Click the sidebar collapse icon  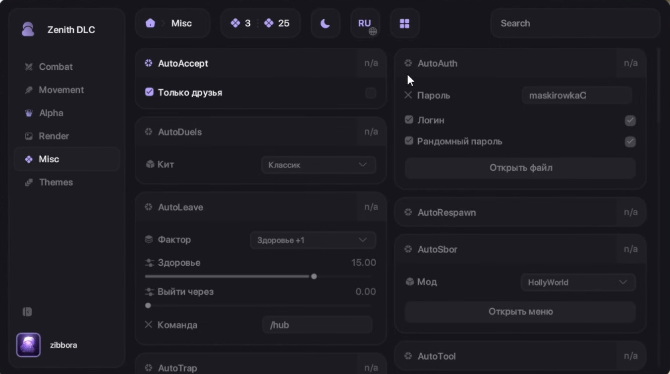(x=27, y=312)
